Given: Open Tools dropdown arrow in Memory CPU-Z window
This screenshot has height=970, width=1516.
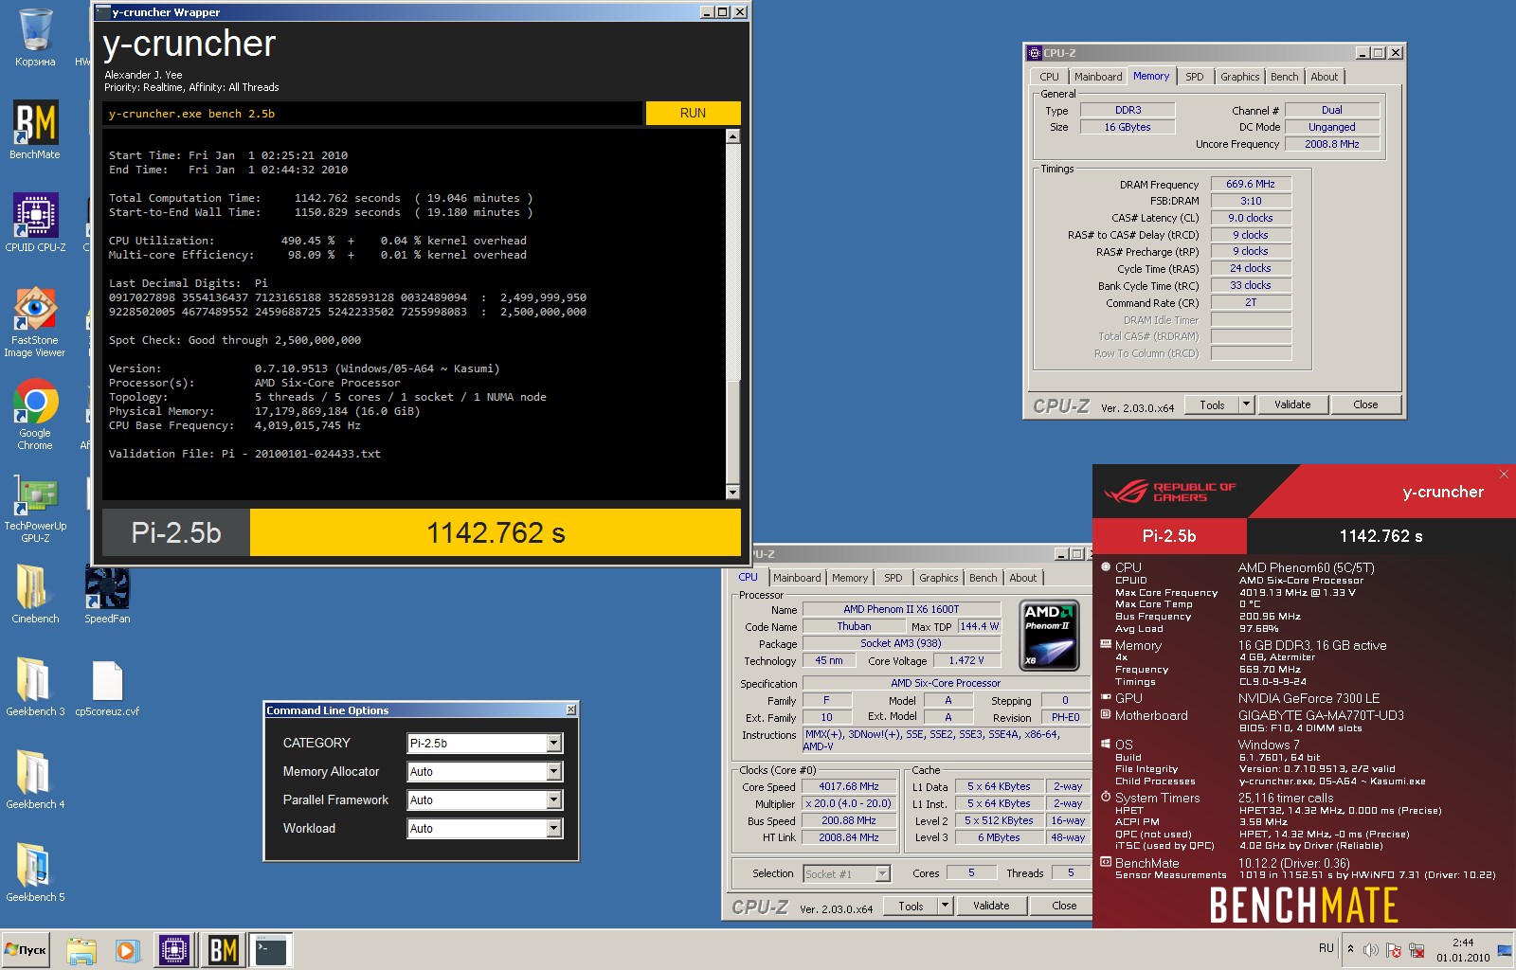Looking at the screenshot, I should click(1246, 404).
